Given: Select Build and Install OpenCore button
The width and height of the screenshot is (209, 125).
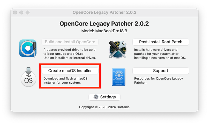Looking at the screenshot, I should point(70,42).
